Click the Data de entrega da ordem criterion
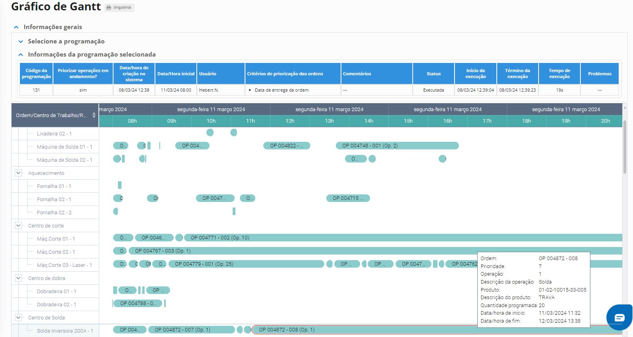This screenshot has height=337, width=633. (x=282, y=90)
